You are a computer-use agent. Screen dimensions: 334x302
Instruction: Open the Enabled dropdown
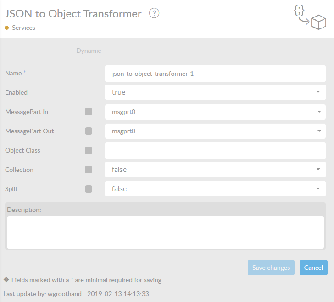(215, 92)
